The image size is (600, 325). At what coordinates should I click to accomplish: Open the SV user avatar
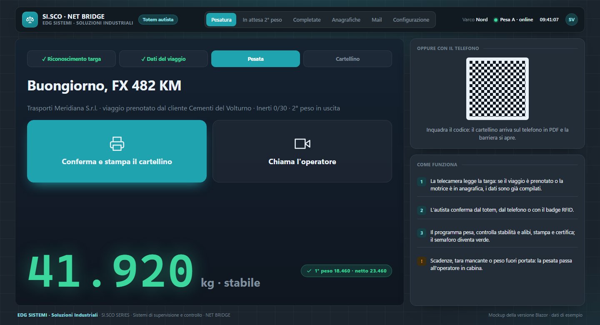571,20
